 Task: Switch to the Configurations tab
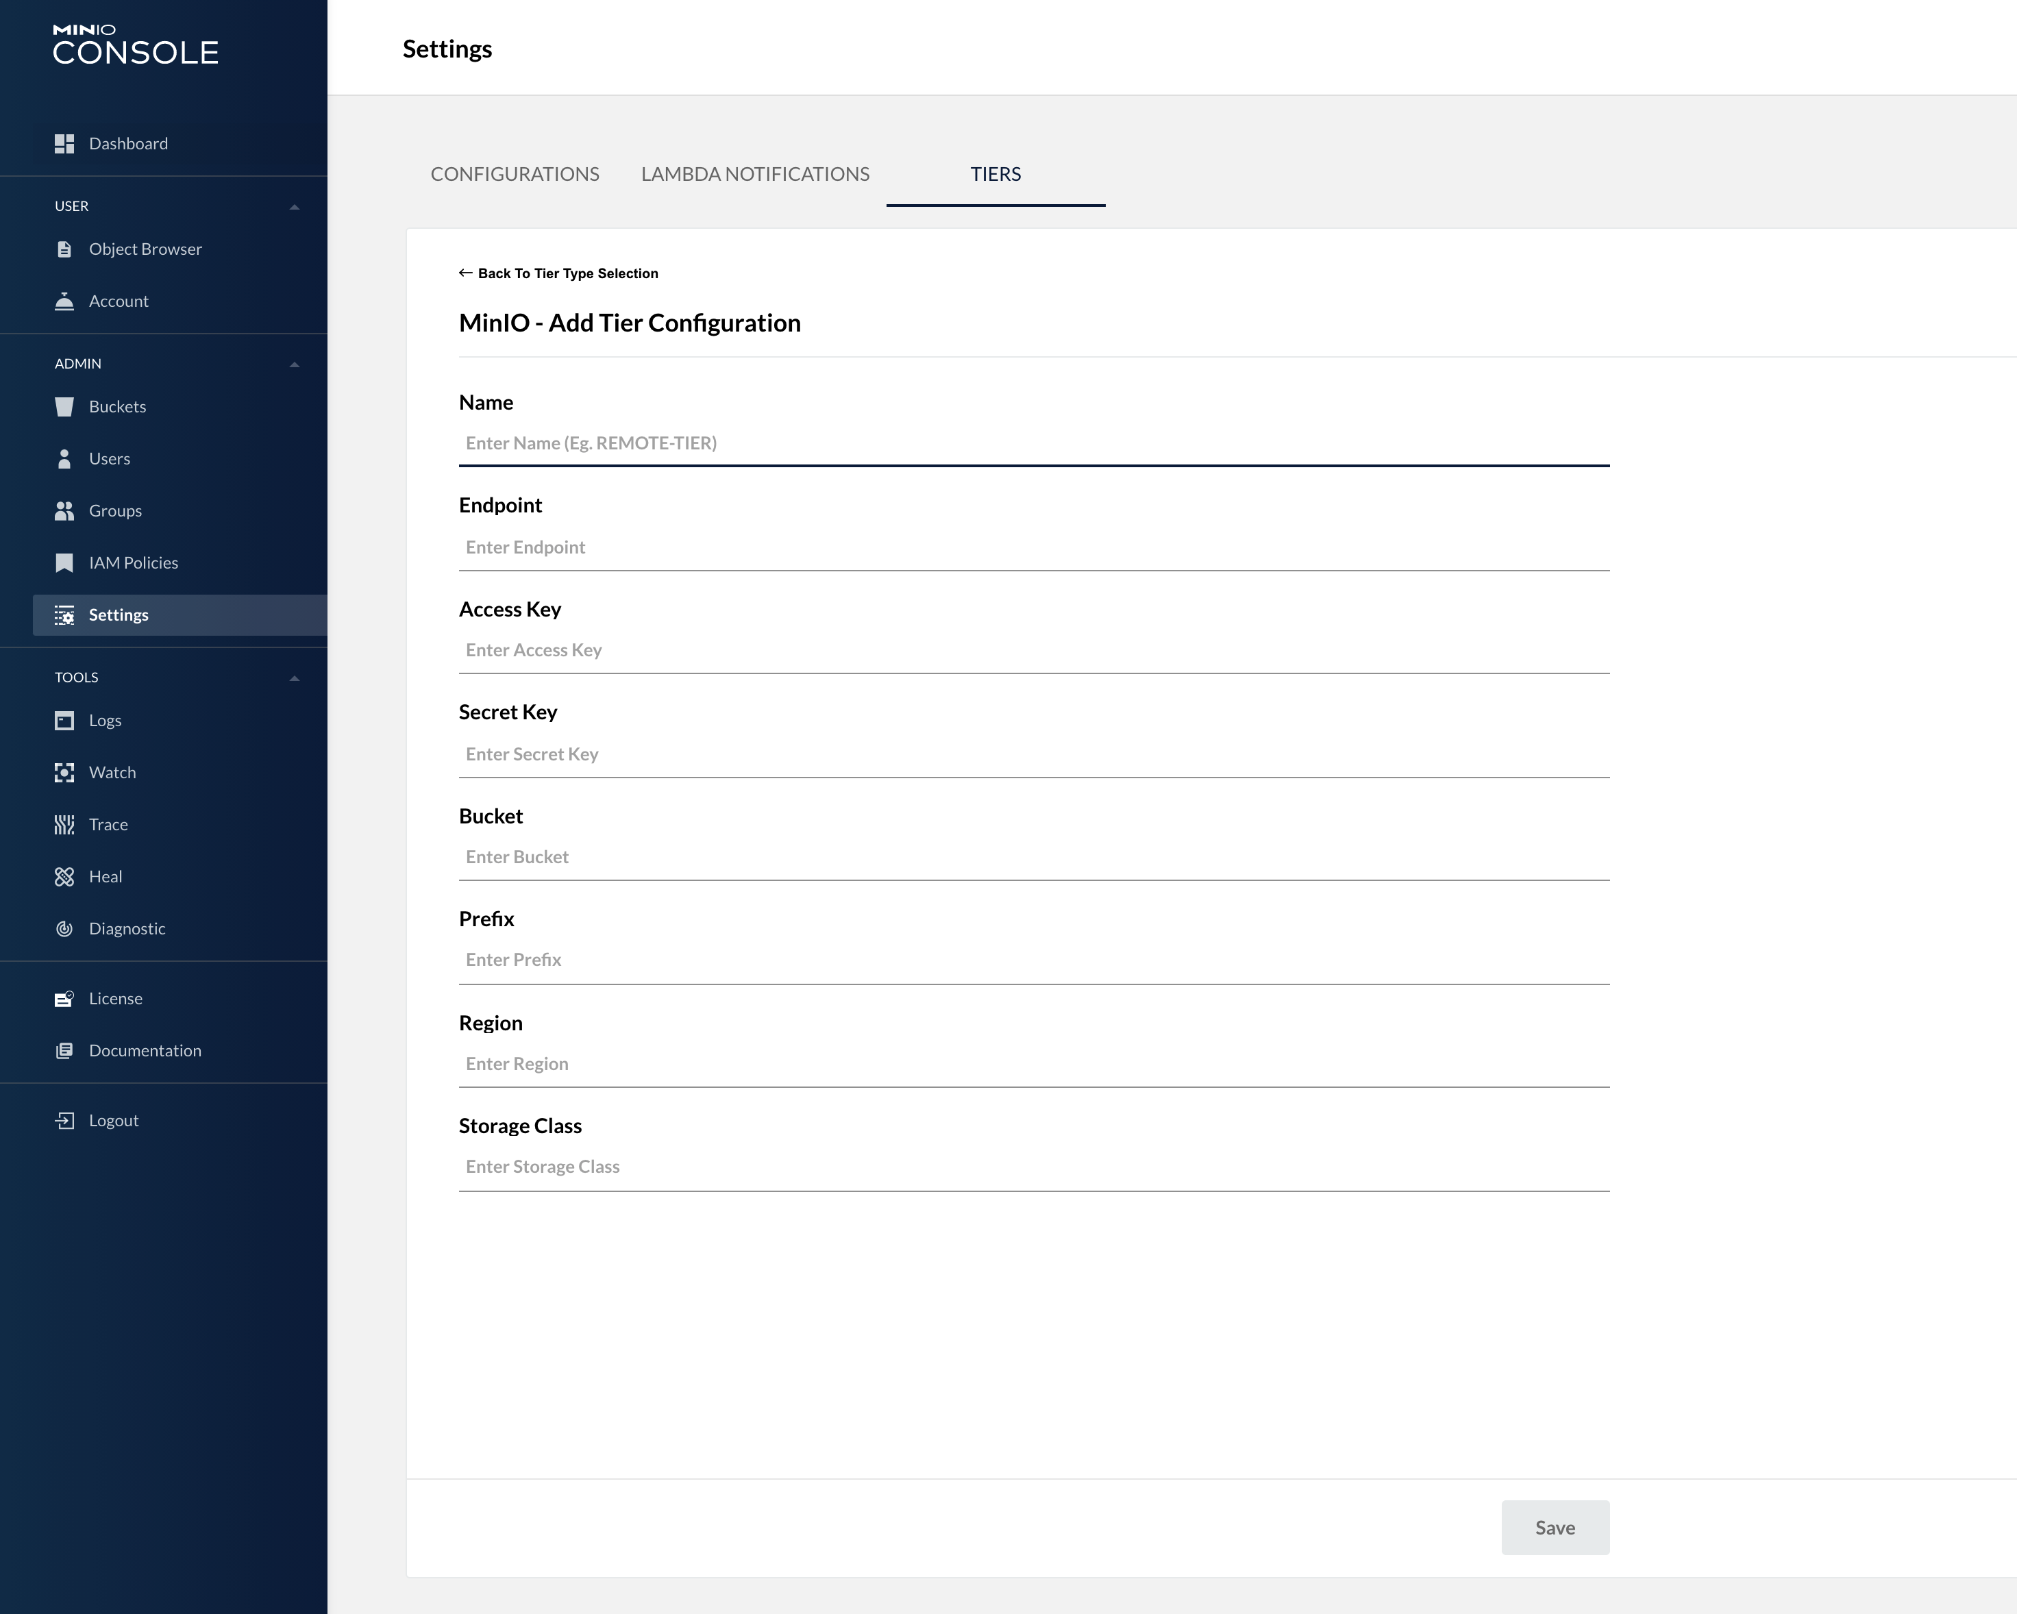515,174
